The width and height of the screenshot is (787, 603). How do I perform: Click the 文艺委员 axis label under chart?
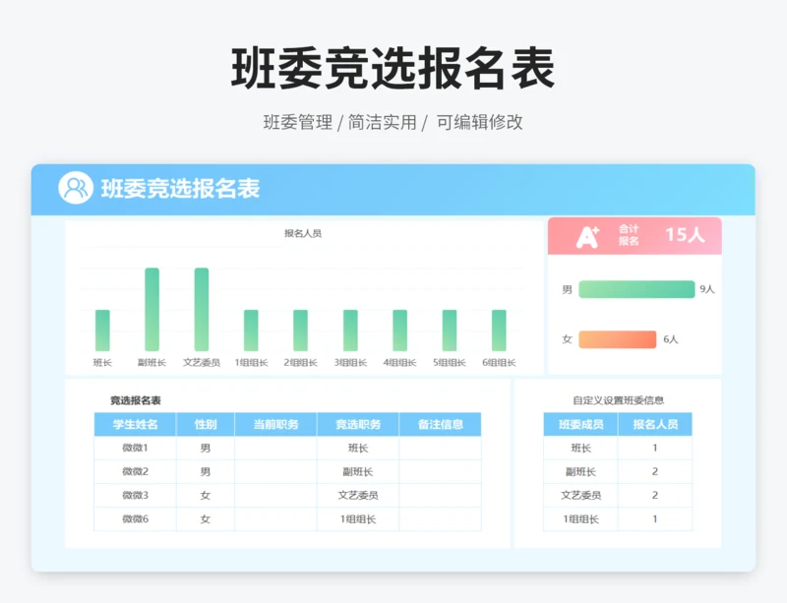tap(202, 363)
